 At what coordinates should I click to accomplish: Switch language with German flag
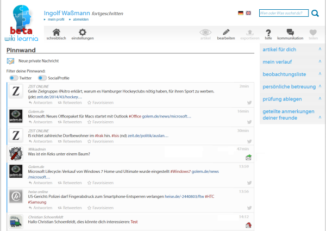pos(241,13)
